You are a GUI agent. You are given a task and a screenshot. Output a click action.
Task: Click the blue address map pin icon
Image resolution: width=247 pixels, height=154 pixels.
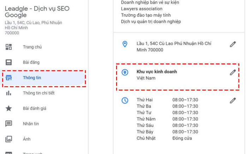pyautogui.click(x=125, y=44)
